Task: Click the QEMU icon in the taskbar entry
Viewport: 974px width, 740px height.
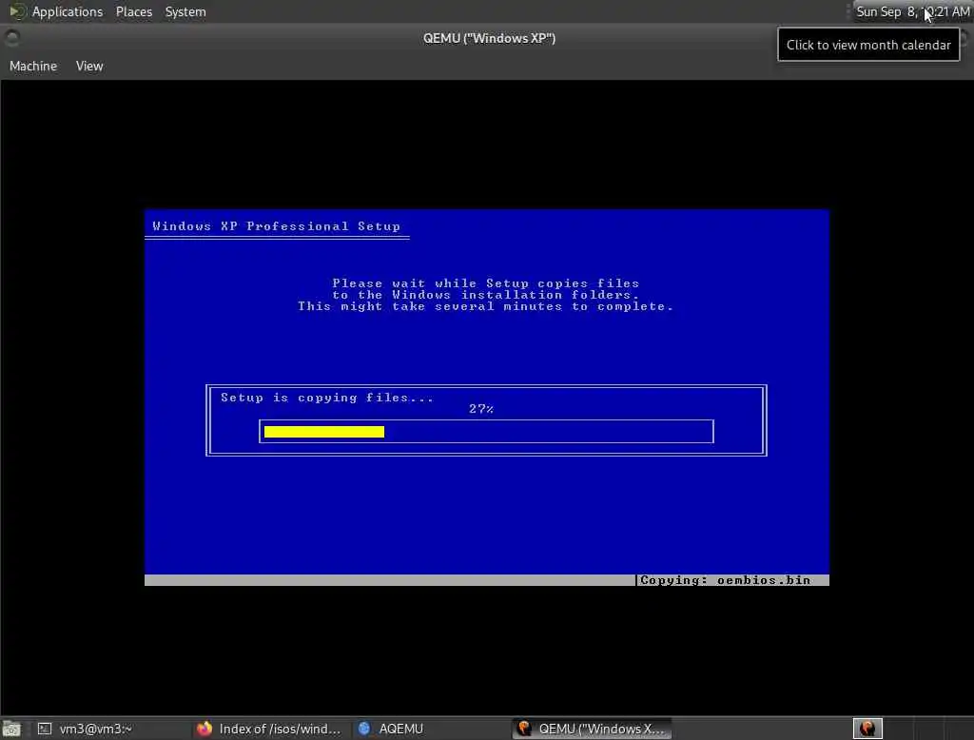Action: [x=524, y=729]
